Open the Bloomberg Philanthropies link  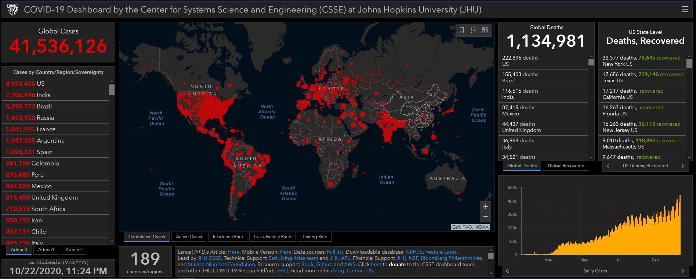tap(451, 258)
